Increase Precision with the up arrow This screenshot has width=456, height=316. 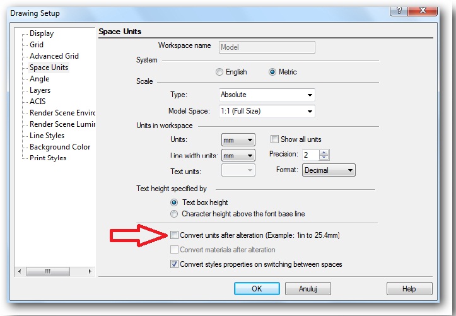tap(324, 152)
